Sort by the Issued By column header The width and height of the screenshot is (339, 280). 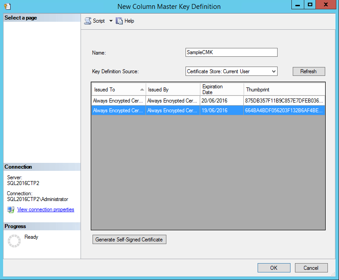[x=173, y=89]
